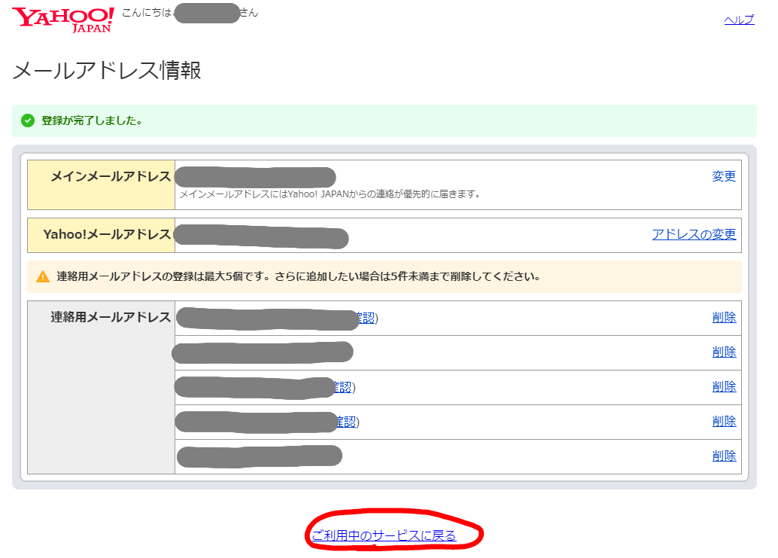Click 削除 in the last 連絡用メールアドレス row

[x=724, y=456]
